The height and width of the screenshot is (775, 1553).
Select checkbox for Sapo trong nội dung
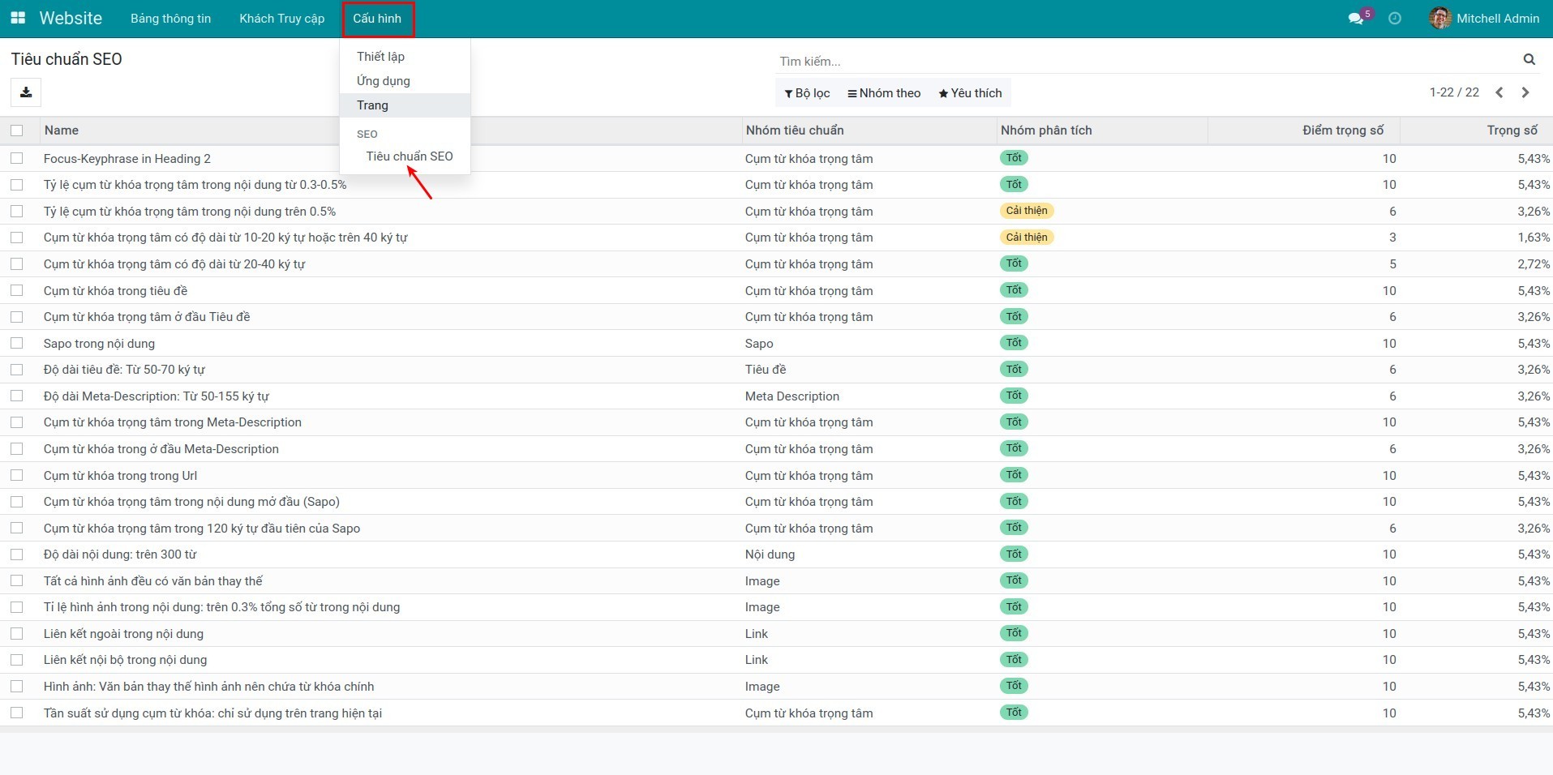click(17, 344)
